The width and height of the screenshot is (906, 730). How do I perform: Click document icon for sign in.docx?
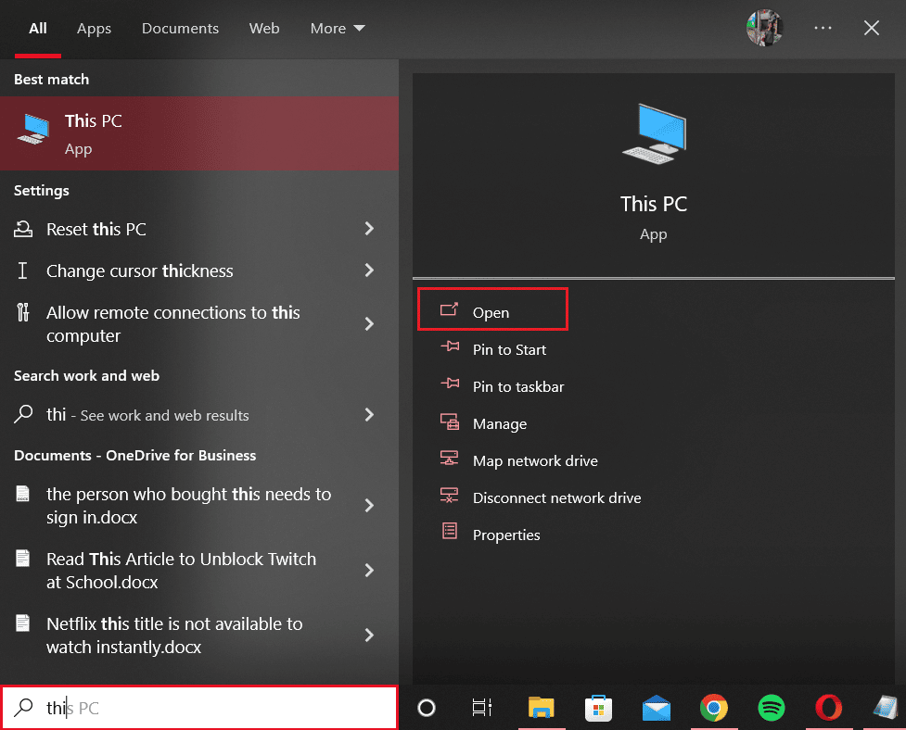coord(22,494)
